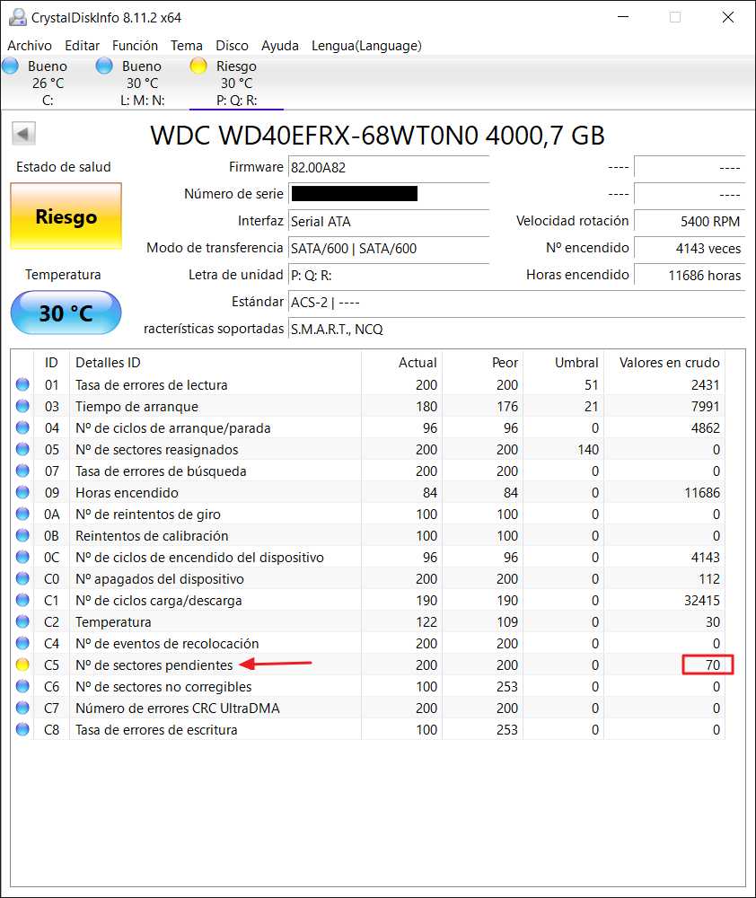Click the status dot of row 0B
756x898 pixels.
[22, 535]
